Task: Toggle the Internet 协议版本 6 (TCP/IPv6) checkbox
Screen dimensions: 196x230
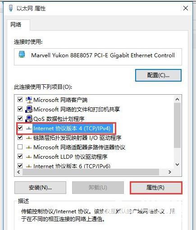Action: (x=20, y=166)
